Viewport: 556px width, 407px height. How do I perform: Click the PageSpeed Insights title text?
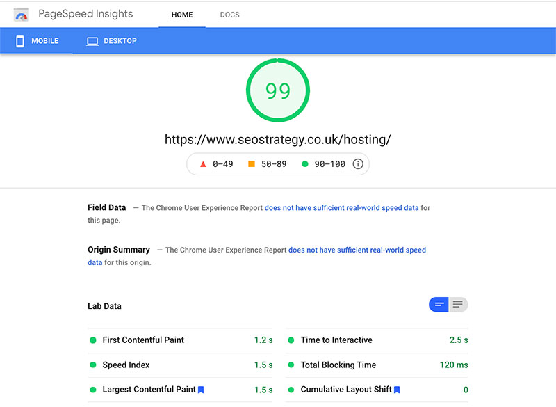(85, 14)
